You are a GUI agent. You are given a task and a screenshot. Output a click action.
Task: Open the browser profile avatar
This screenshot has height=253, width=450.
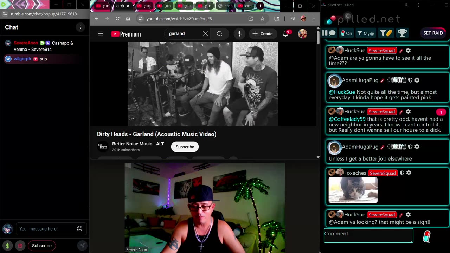tap(303, 19)
